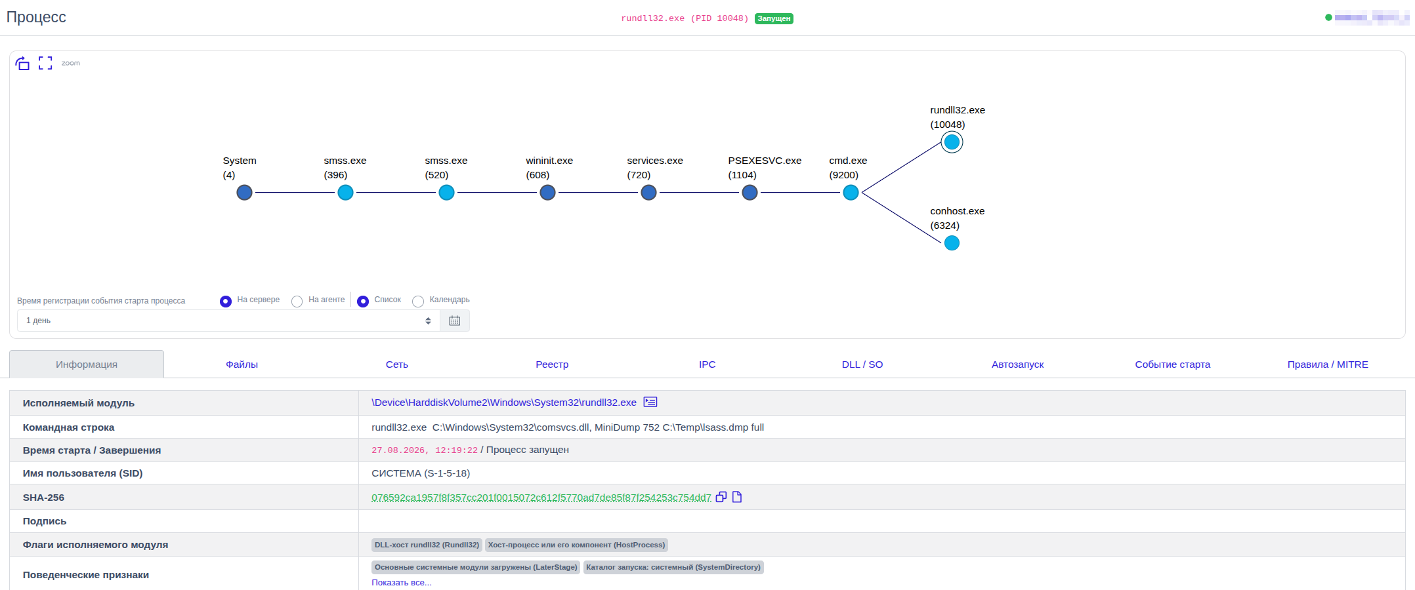Select the services.exe (720) node

point(648,193)
